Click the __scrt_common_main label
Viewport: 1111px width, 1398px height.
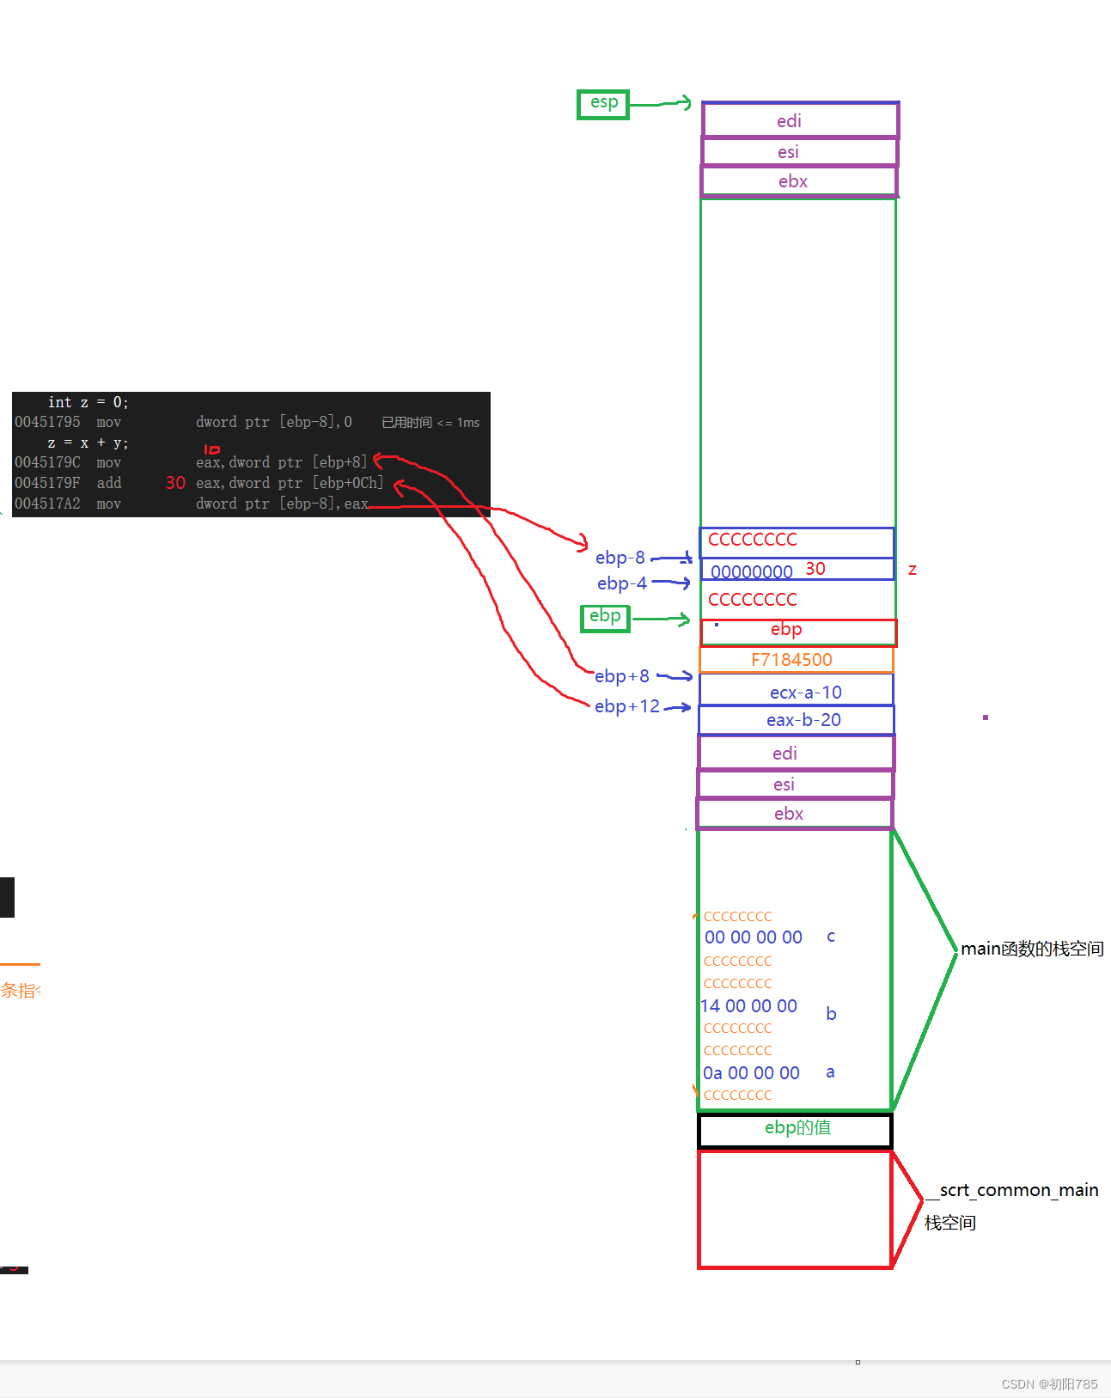[1012, 1190]
